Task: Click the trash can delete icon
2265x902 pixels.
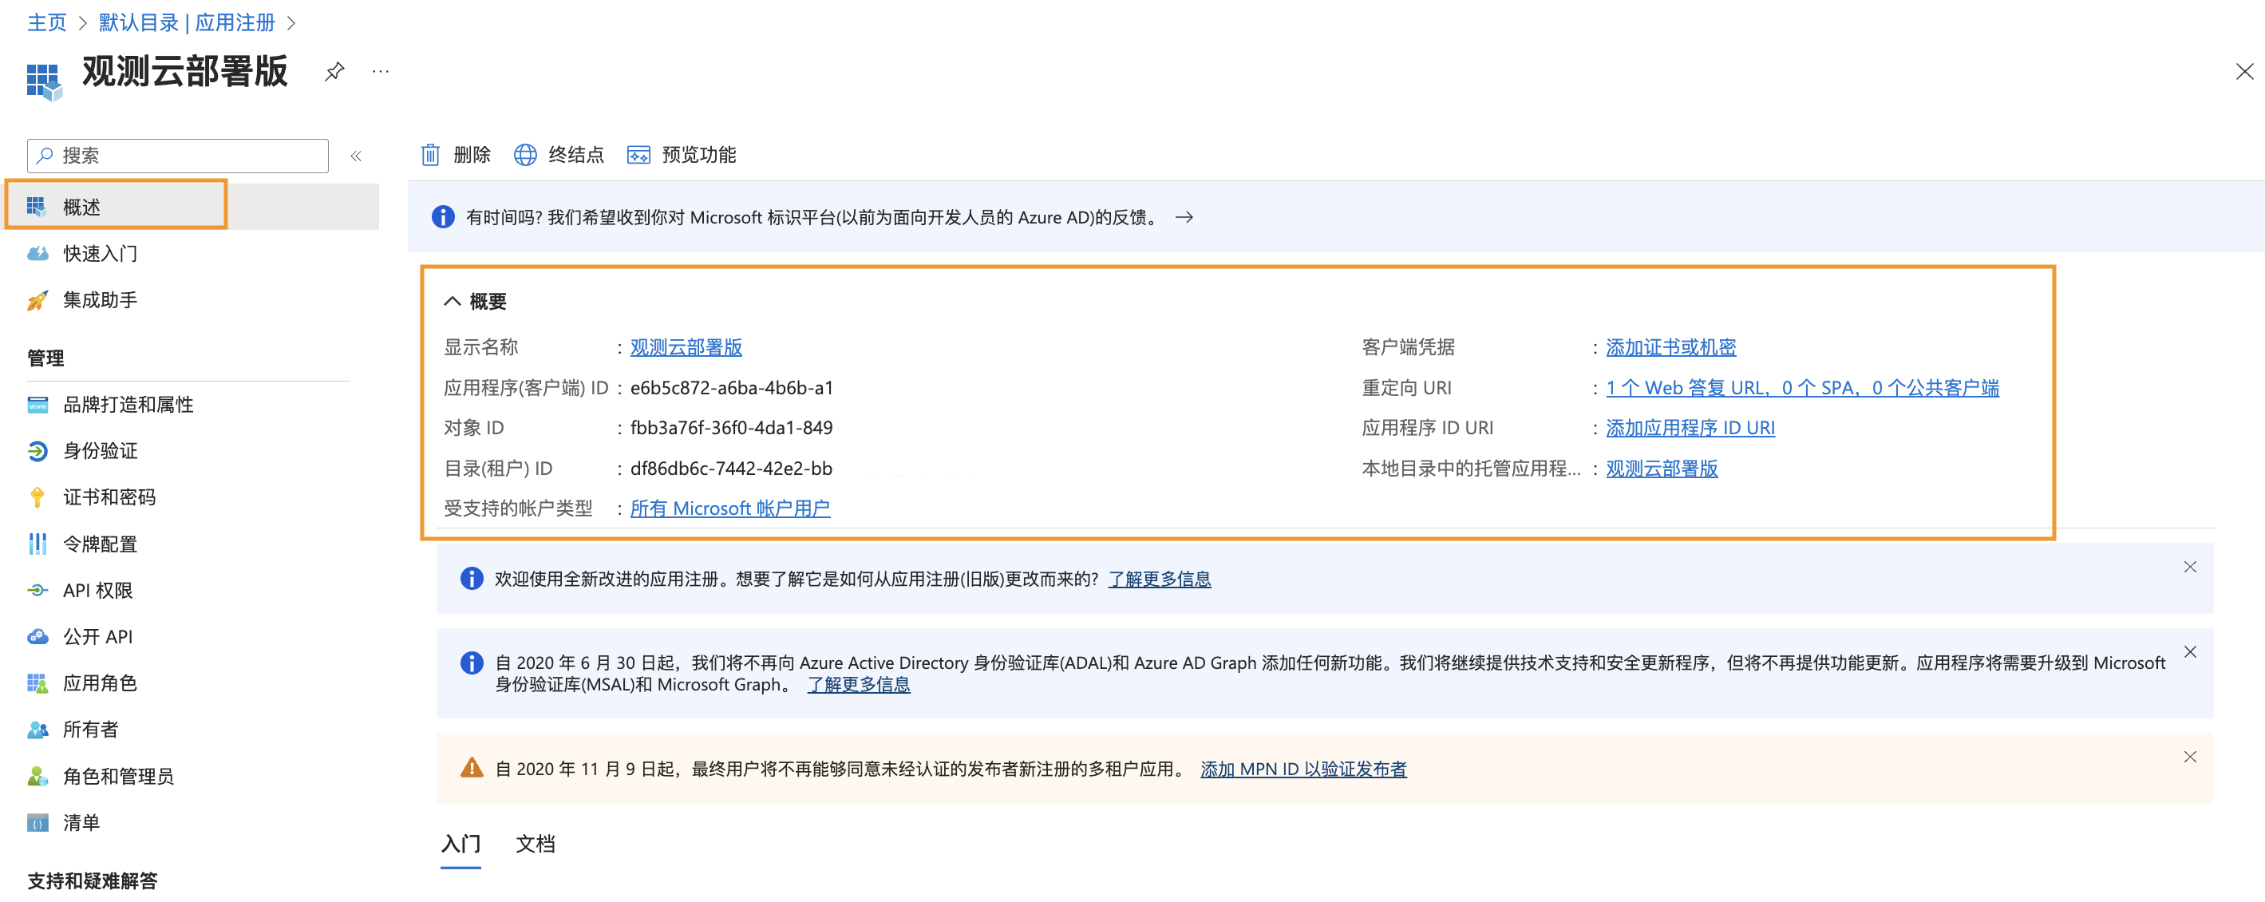Action: point(430,155)
